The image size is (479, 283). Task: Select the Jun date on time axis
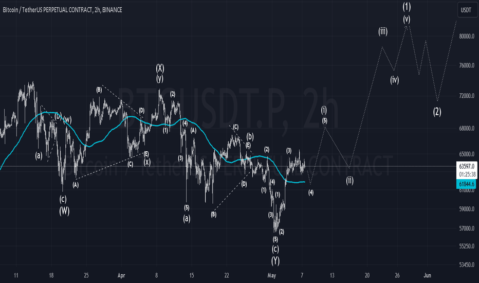pyautogui.click(x=427, y=275)
